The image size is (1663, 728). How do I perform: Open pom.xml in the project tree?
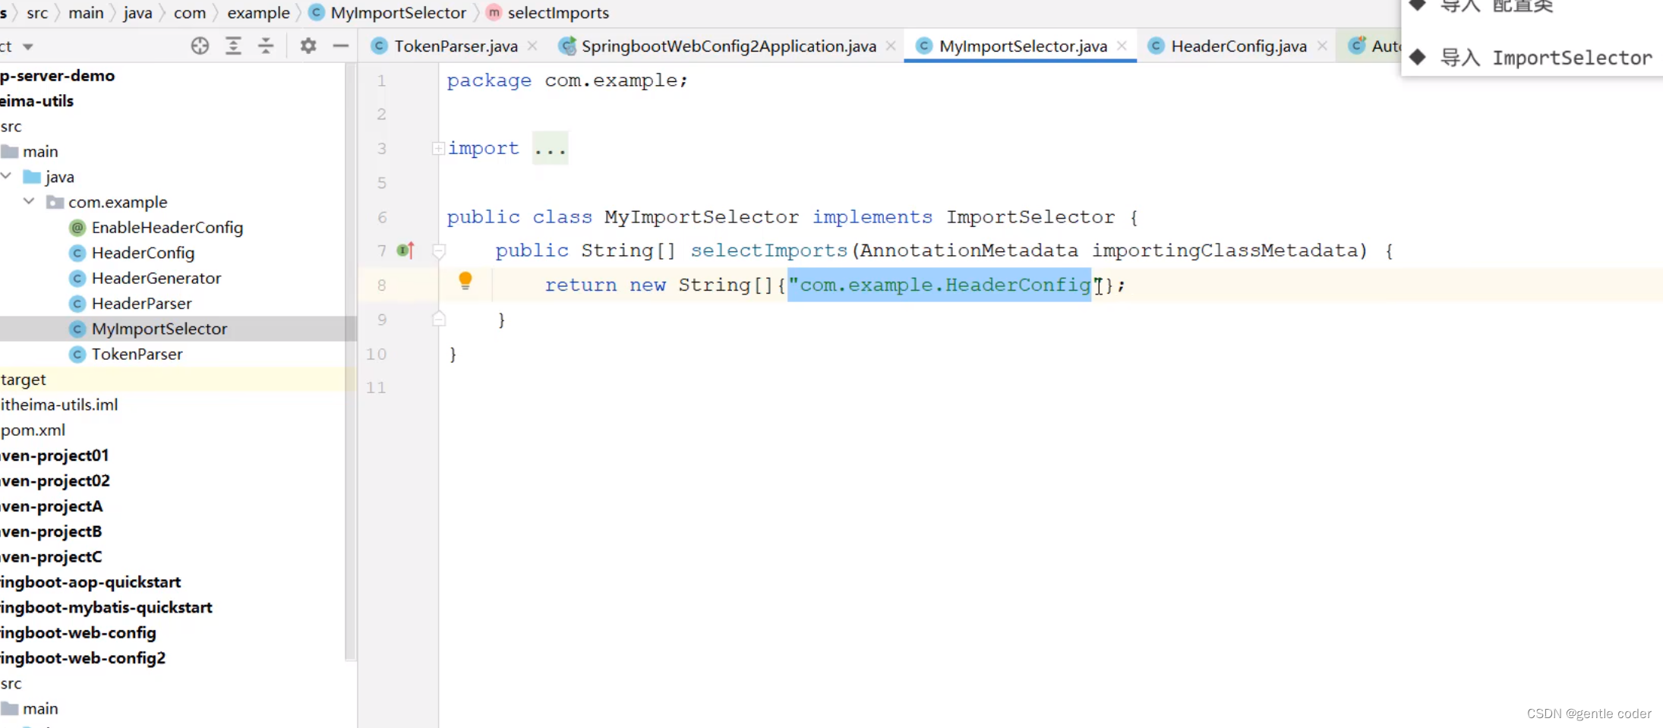33,430
